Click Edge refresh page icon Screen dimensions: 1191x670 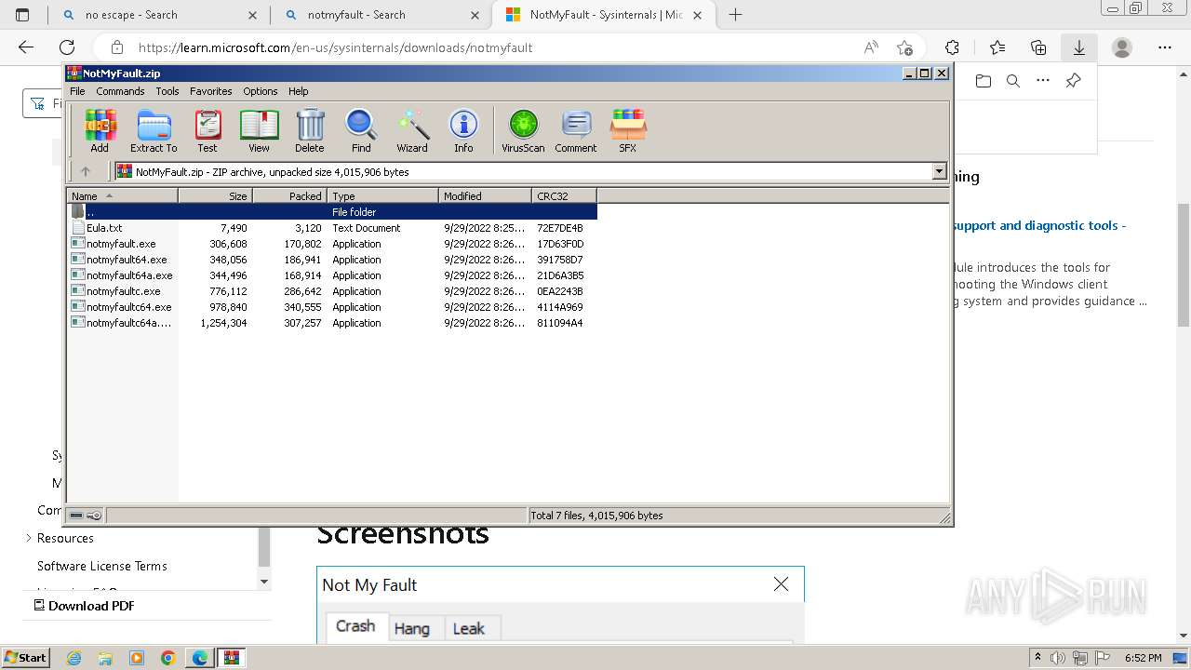pos(67,47)
